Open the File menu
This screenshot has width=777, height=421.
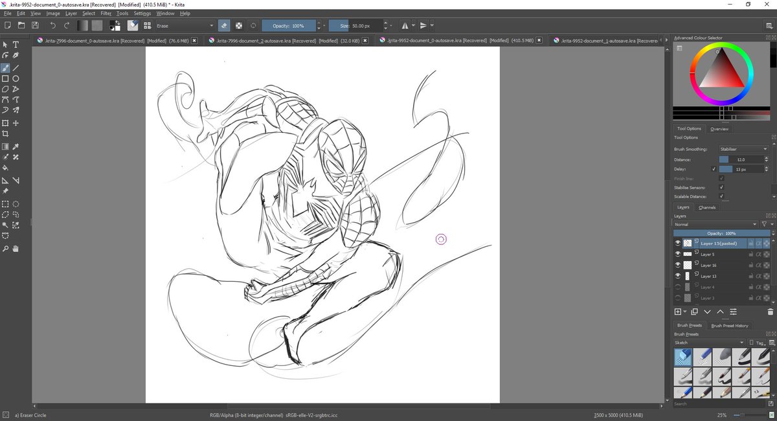click(8, 13)
